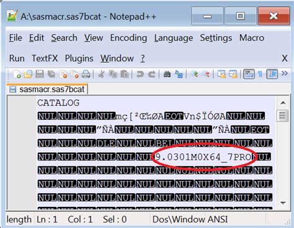Open Find with the binoculars icon
The height and width of the screenshot is (228, 294).
point(167,74)
